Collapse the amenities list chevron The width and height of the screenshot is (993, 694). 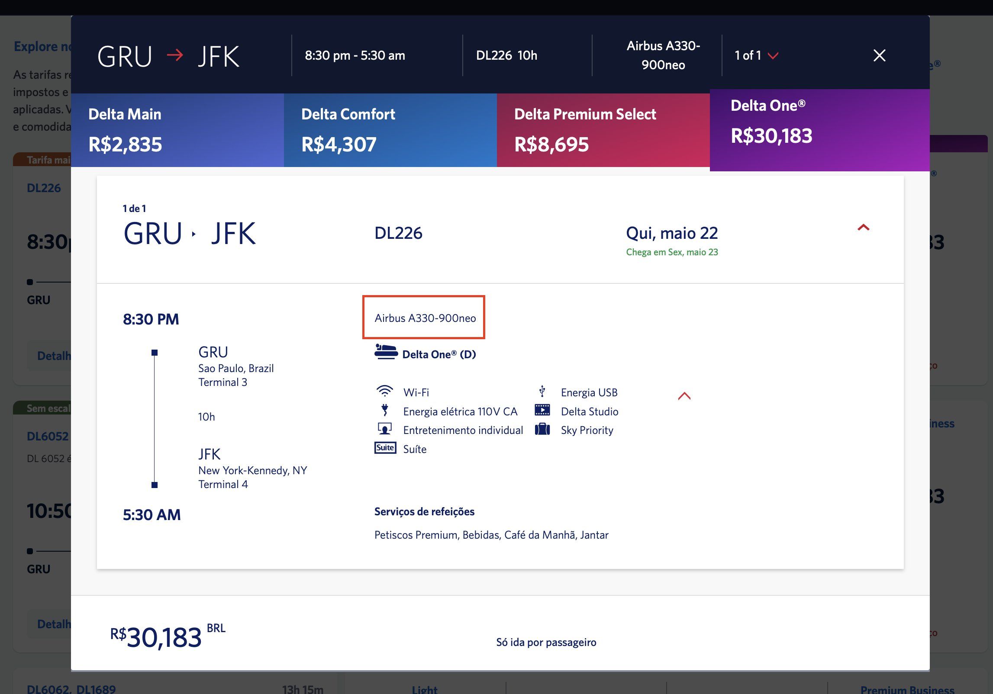[684, 396]
